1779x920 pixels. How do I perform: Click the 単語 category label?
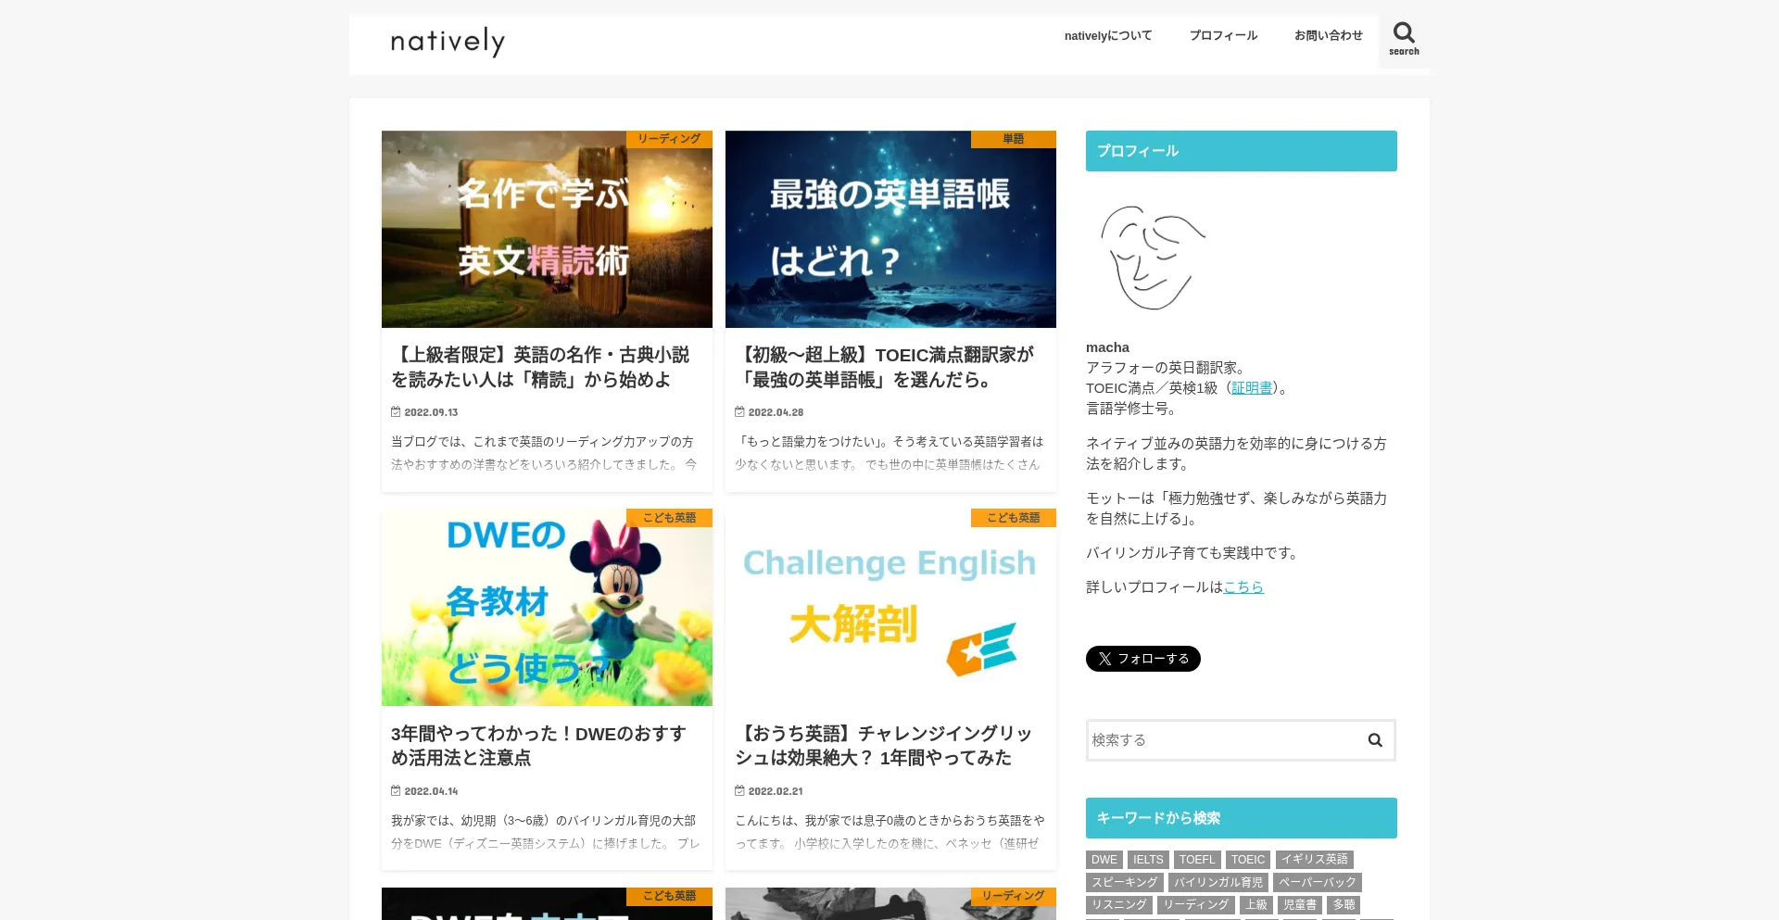pos(1013,139)
